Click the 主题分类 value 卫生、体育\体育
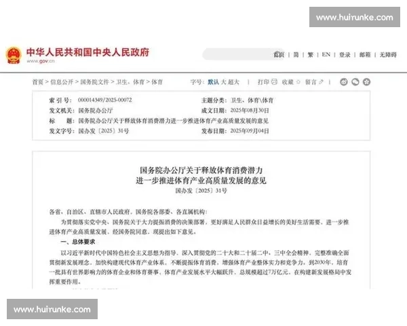The width and height of the screenshot is (407, 326). point(252,100)
